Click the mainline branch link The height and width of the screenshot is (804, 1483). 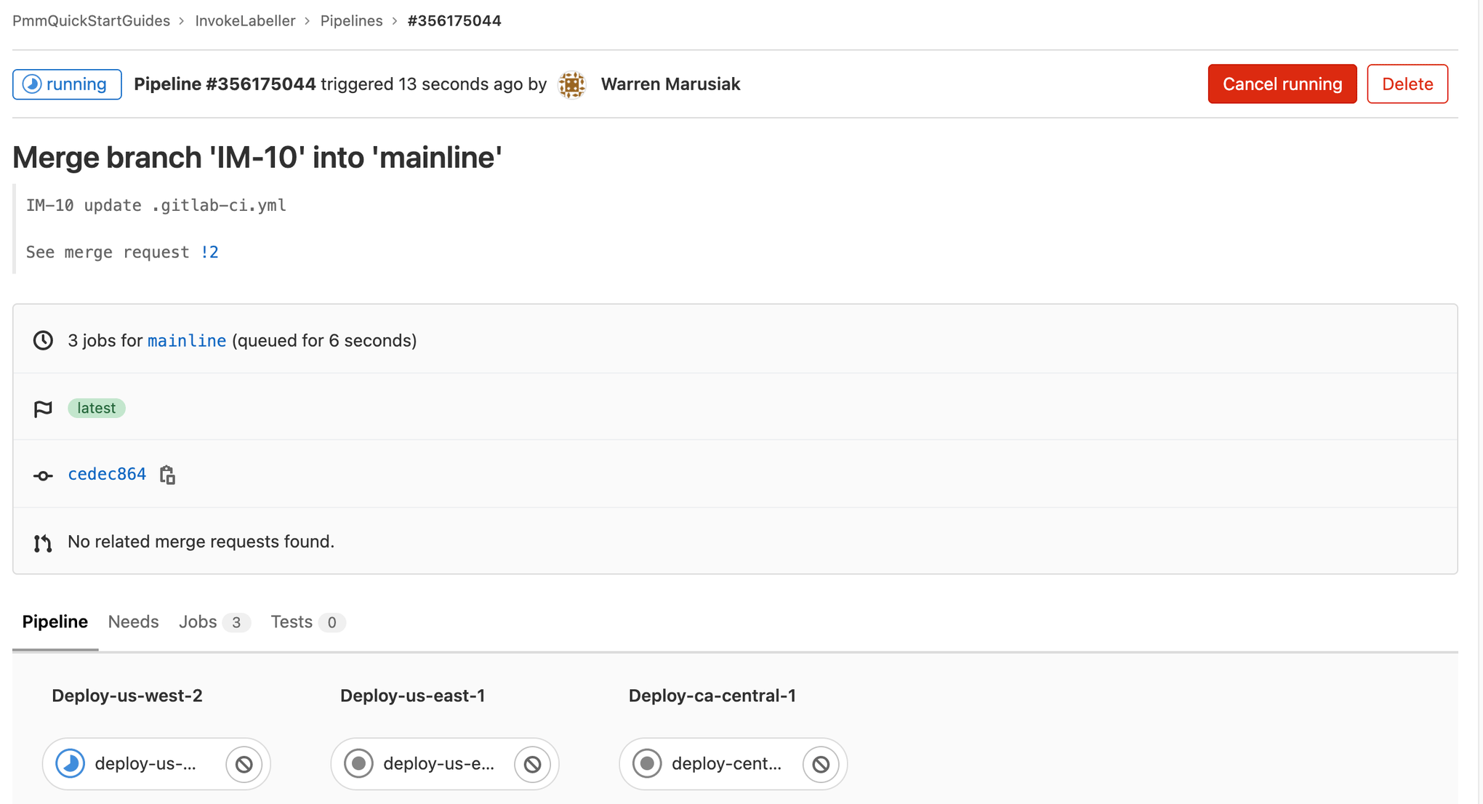pyautogui.click(x=186, y=339)
